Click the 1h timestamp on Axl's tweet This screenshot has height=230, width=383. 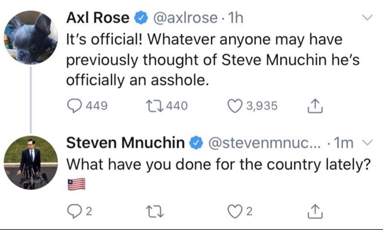(236, 18)
